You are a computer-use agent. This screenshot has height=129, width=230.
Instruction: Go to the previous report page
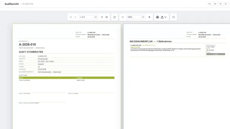(75, 17)
